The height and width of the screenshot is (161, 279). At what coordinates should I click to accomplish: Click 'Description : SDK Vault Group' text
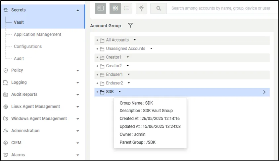click(146, 111)
